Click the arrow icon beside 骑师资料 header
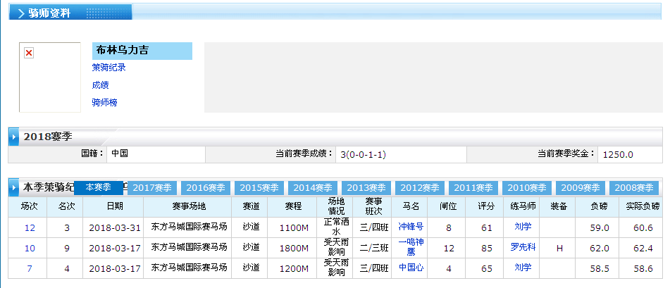The width and height of the screenshot is (670, 288). coord(21,13)
